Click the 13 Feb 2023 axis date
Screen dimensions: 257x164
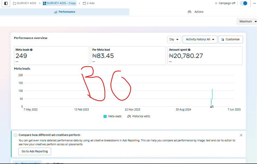coord(81,109)
